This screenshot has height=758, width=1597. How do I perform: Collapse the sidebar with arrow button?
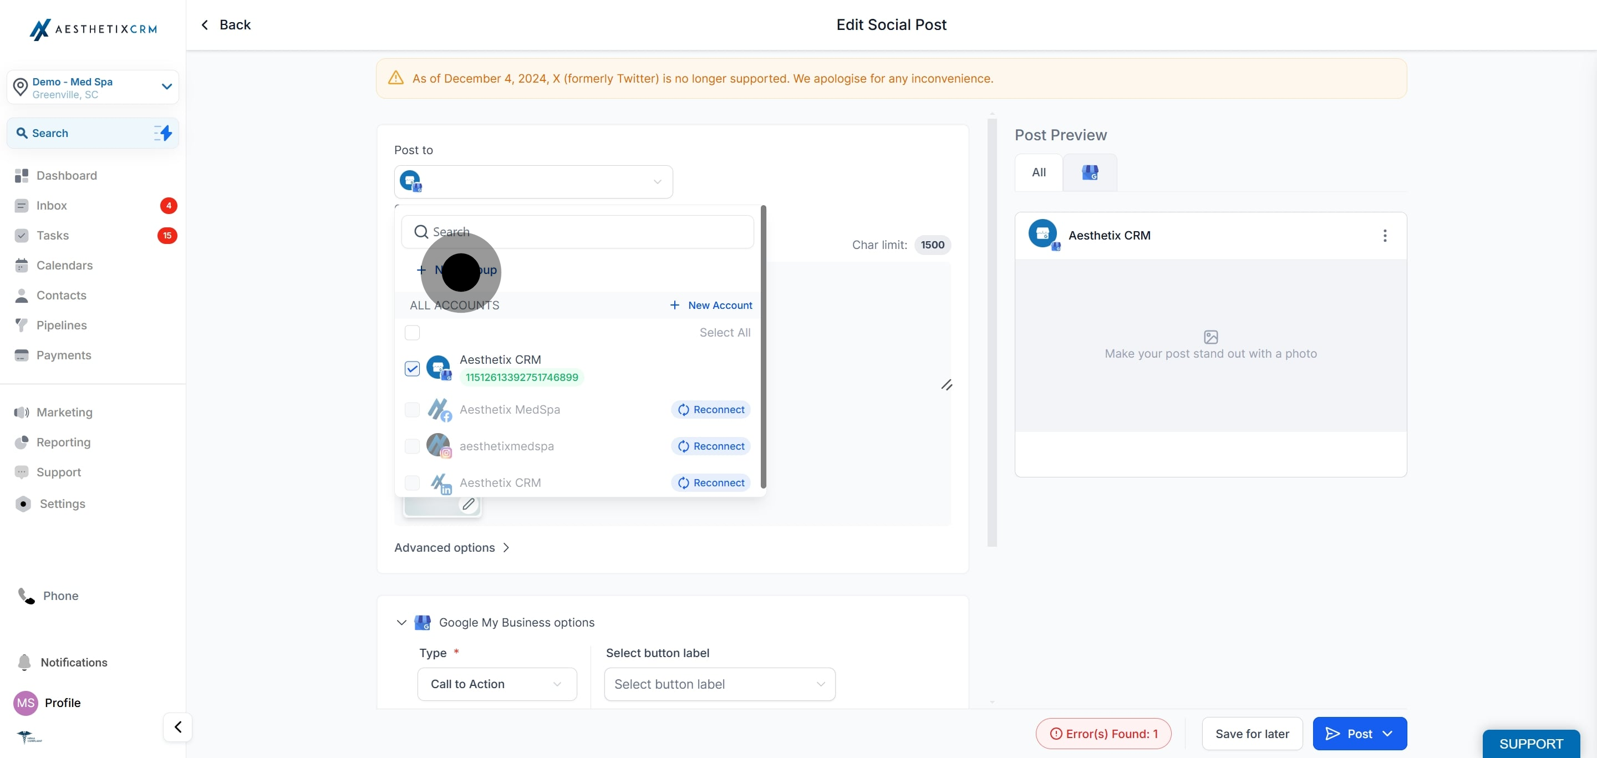(178, 727)
